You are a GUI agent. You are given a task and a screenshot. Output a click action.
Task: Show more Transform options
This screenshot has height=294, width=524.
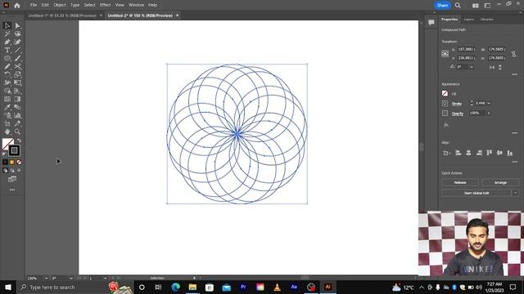pyautogui.click(x=515, y=74)
